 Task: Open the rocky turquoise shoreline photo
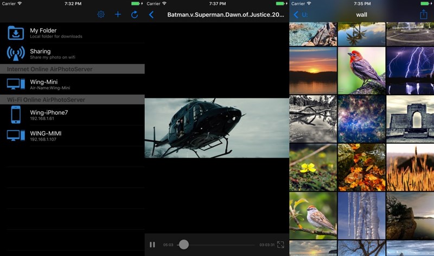[313, 34]
